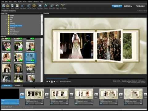Open the Edit menu
This screenshot has width=148, height=111.
pyautogui.click(x=6, y=2)
